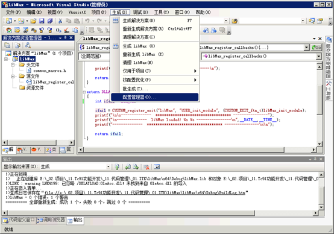Open the BuildLog.htm file link in output
This screenshot has height=234, width=334.
pos(145,193)
